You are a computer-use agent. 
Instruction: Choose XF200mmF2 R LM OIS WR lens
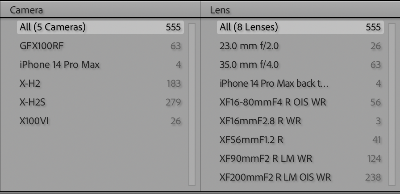pos(300,177)
